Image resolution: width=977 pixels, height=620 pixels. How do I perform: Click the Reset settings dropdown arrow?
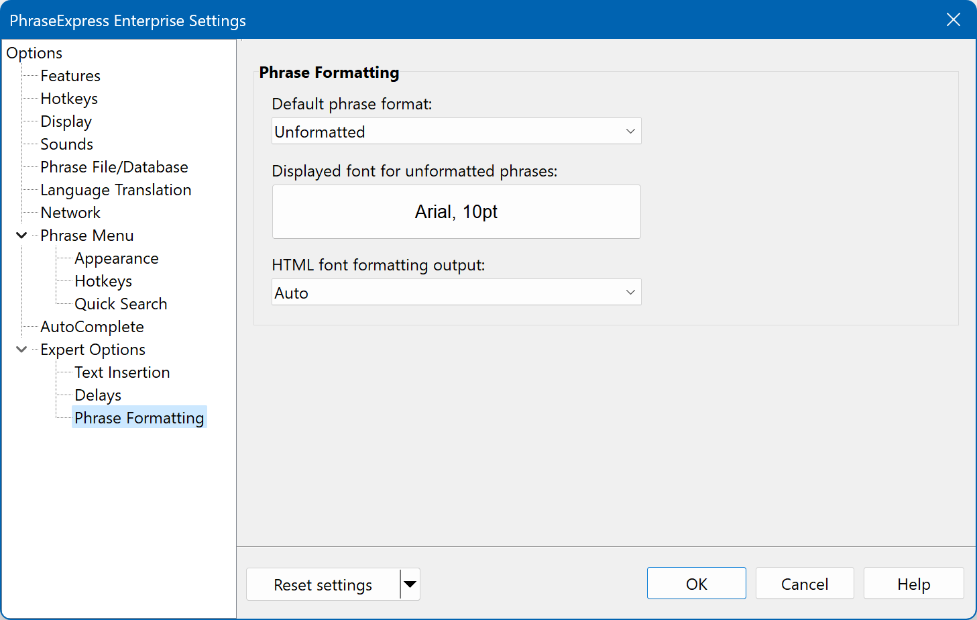click(410, 584)
